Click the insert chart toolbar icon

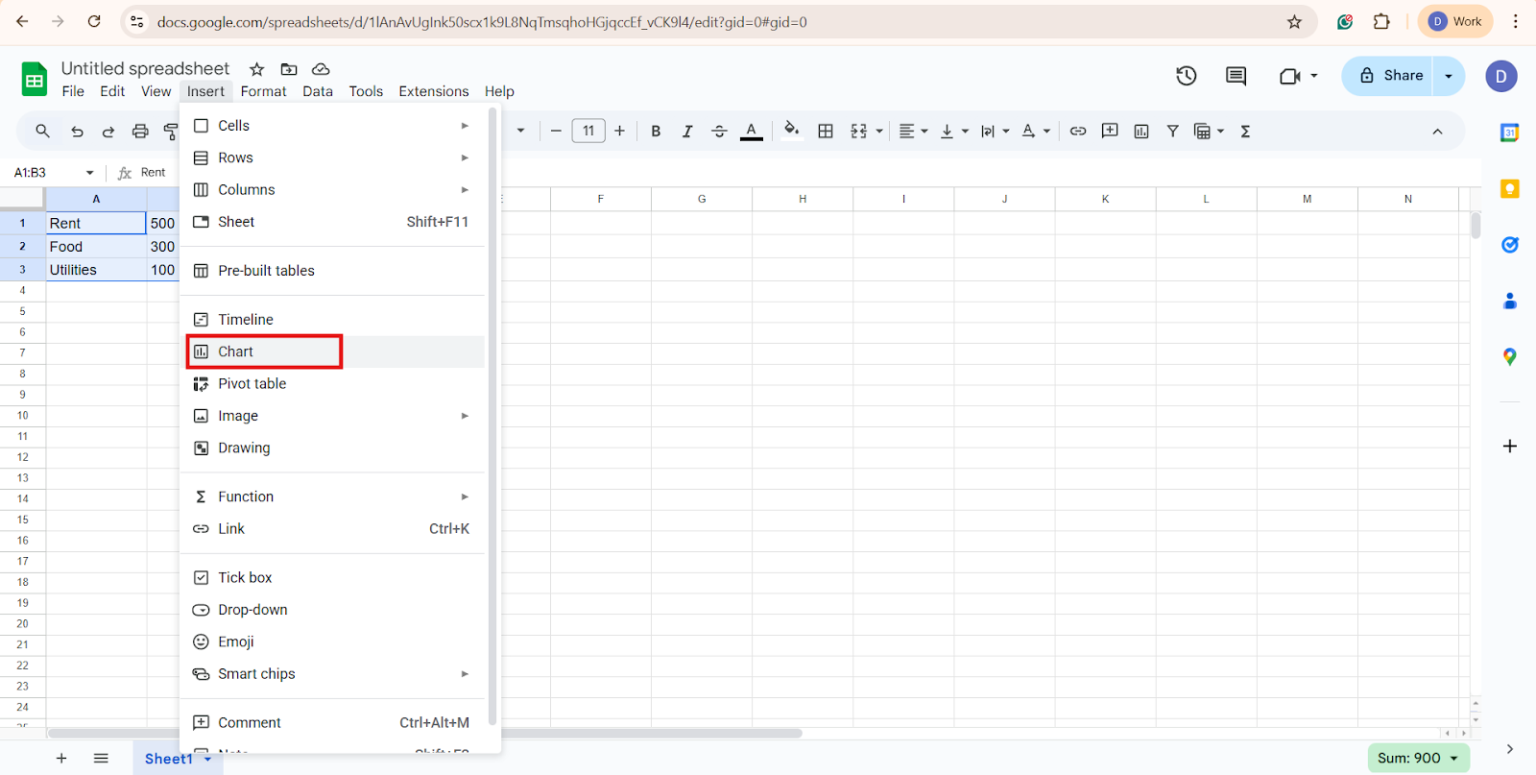click(x=1141, y=132)
